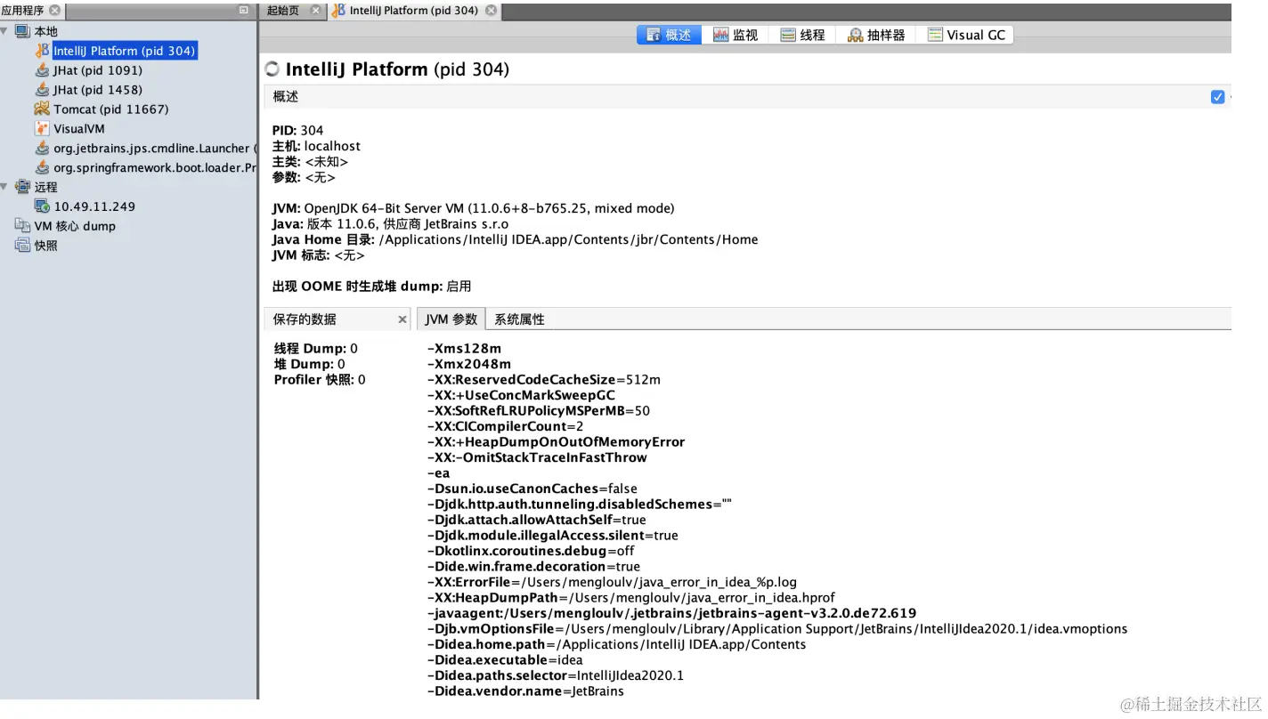Click the JVM OpenJDK 64-Bit Server VM line

[x=474, y=208]
